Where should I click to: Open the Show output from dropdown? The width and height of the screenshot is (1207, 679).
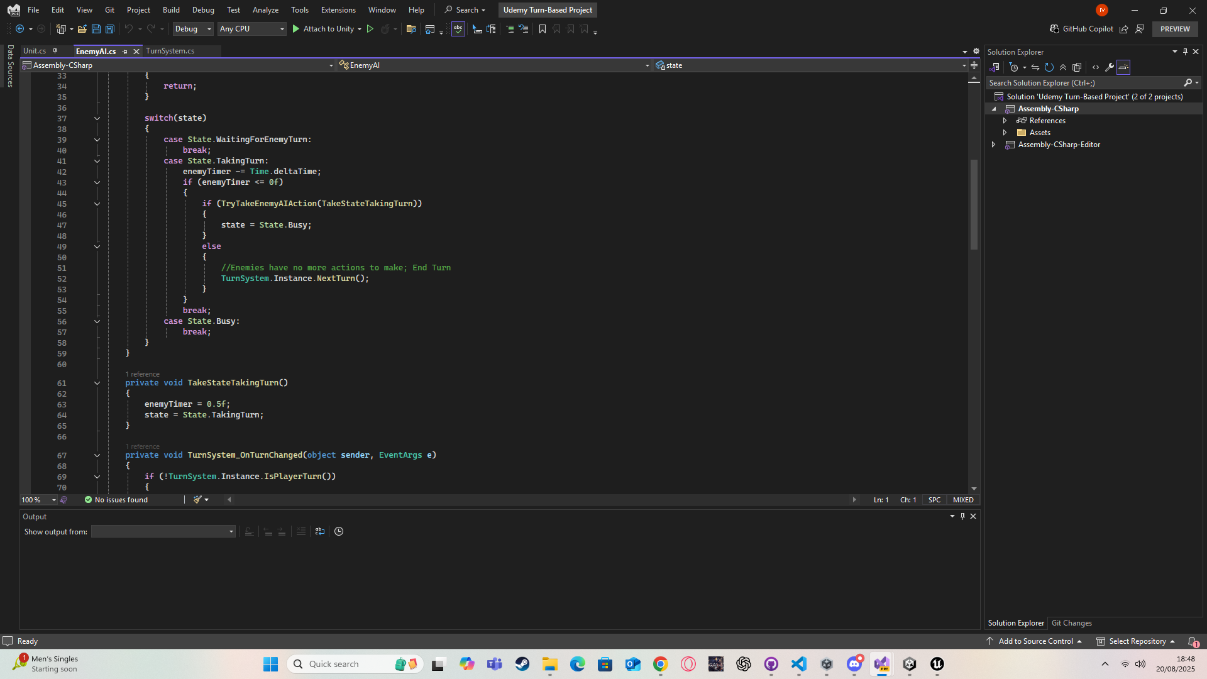(163, 532)
